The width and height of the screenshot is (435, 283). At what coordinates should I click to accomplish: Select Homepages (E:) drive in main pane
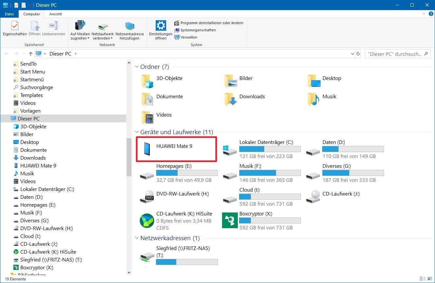pyautogui.click(x=179, y=173)
